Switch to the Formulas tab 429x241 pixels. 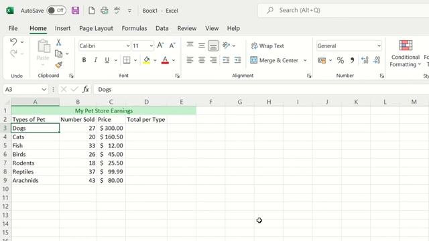pyautogui.click(x=134, y=28)
